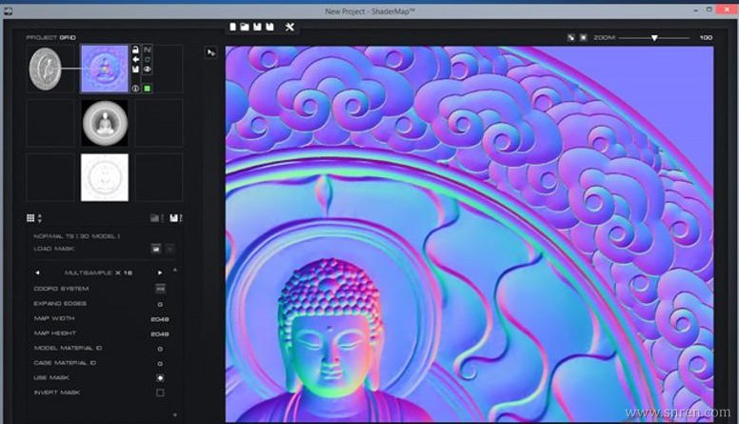Click the Load Mask image icon
The height and width of the screenshot is (424, 739).
(155, 248)
